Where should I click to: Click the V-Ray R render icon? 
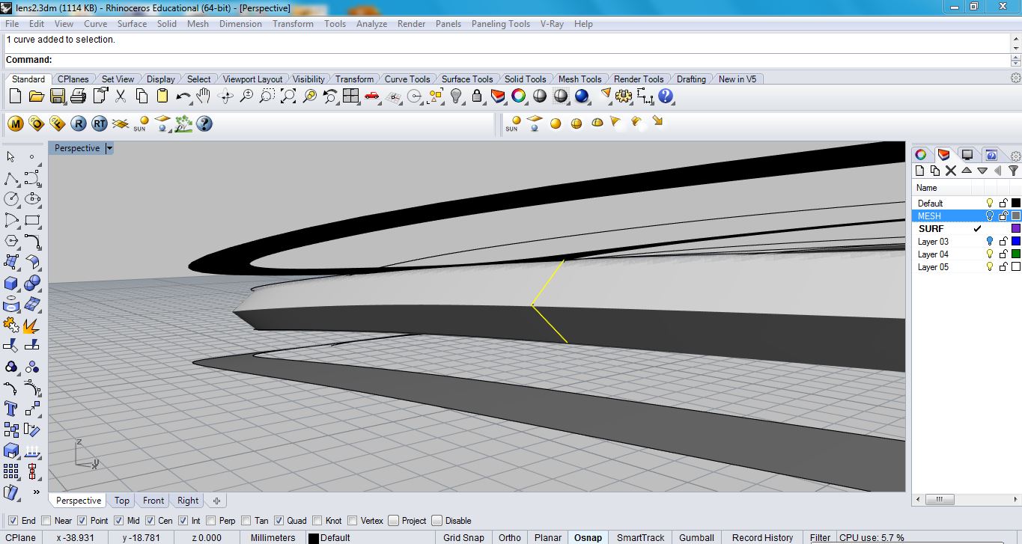click(x=79, y=123)
